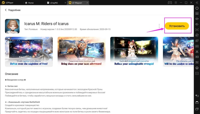Click the Тип: Ролевые label
Image resolution: width=200 pixels, height=114 pixels.
[x=31, y=29]
